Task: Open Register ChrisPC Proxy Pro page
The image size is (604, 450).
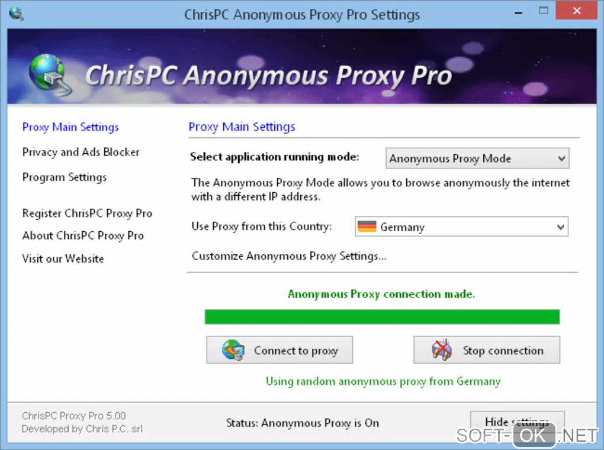Action: click(87, 213)
